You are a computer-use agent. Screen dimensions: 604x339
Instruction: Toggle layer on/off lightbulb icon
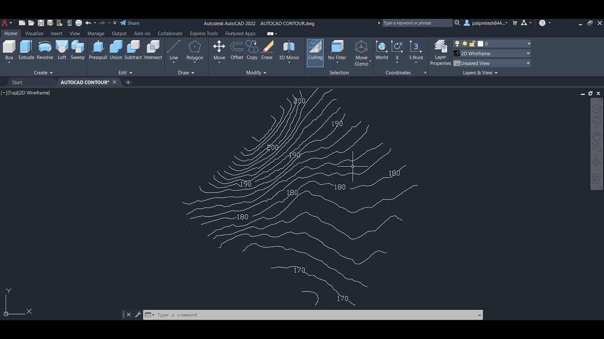[x=457, y=44]
